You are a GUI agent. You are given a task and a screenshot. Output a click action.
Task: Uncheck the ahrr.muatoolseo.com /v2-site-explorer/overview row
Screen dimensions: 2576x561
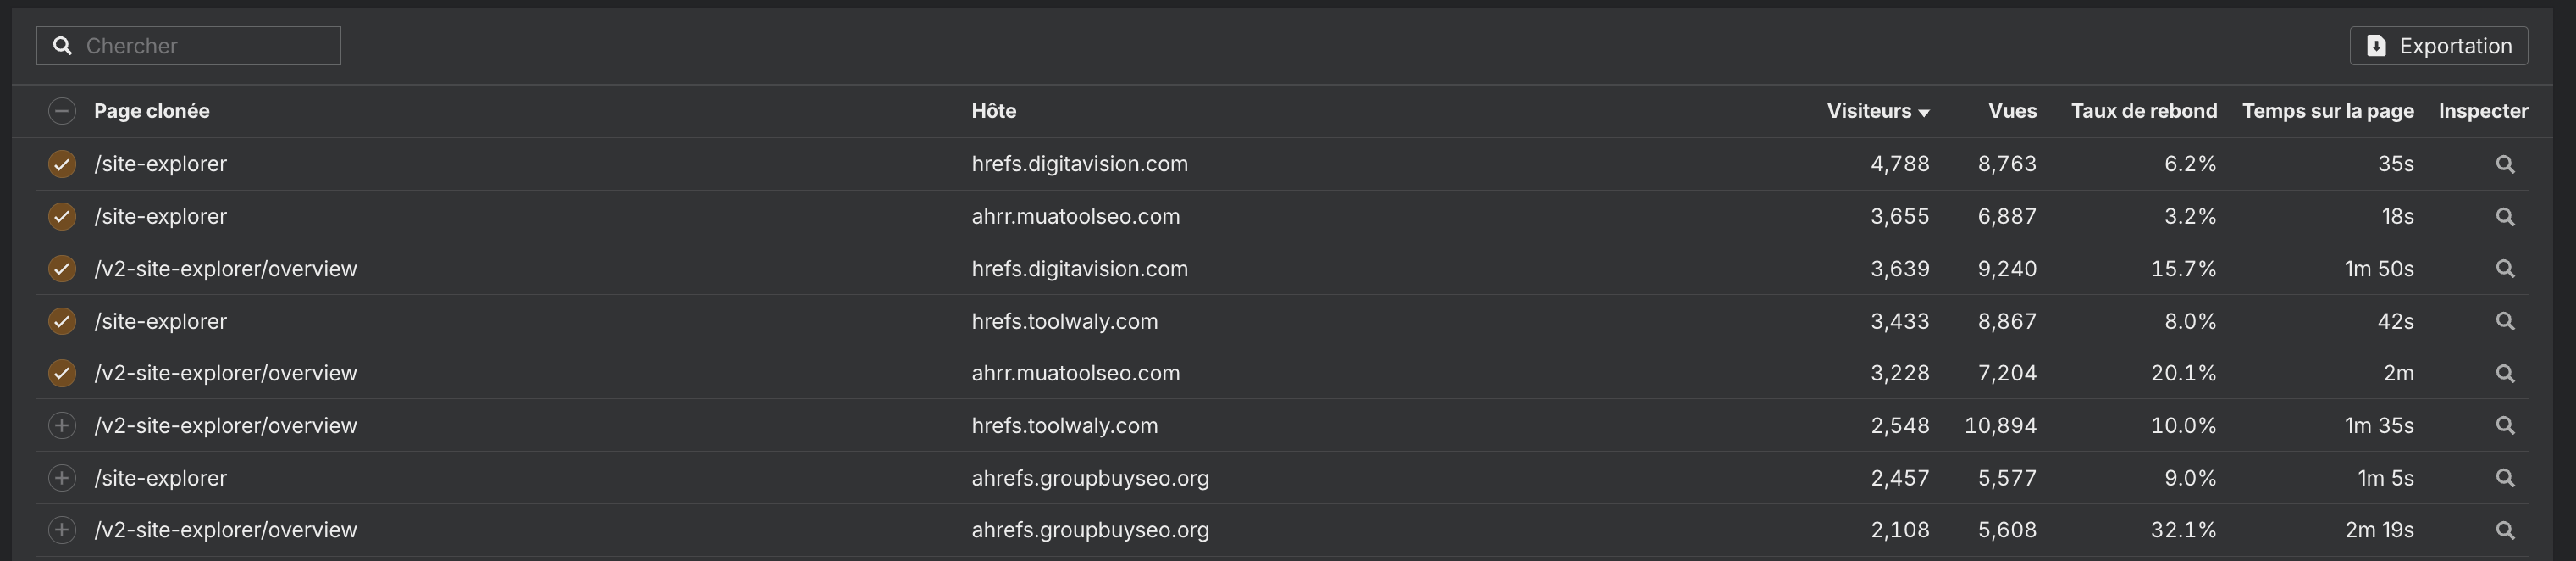62,373
